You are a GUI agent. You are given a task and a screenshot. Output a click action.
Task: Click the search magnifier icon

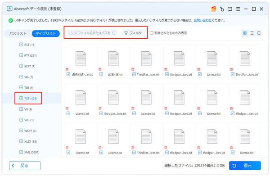point(114,33)
